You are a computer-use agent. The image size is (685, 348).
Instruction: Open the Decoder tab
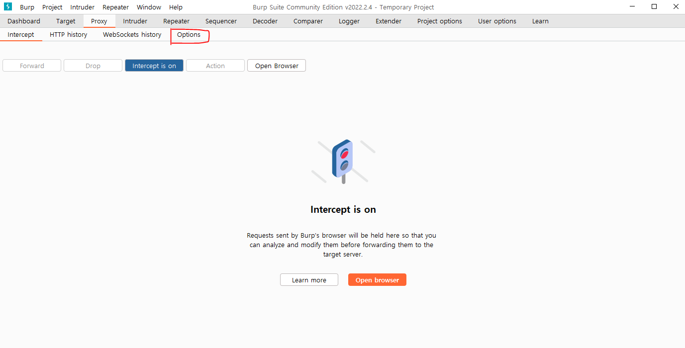265,21
